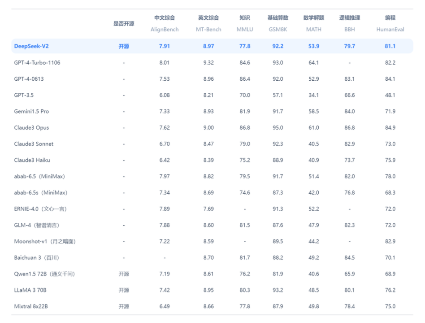Select abab-6.5 AlignBench value 7.97
The image size is (425, 323).
coord(165,177)
